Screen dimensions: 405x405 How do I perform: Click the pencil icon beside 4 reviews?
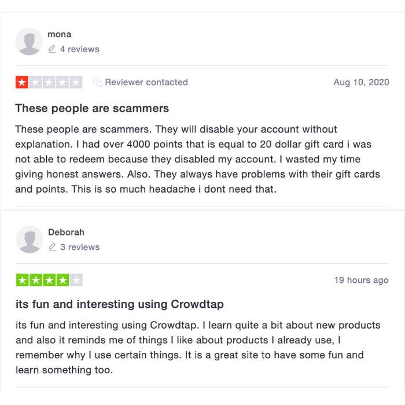tap(52, 49)
